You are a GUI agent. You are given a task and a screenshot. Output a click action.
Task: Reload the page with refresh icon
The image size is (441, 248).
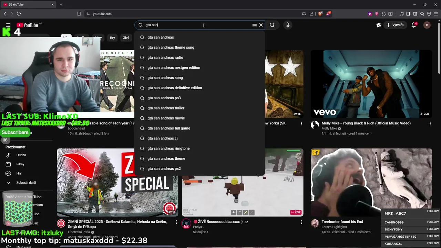[19, 14]
